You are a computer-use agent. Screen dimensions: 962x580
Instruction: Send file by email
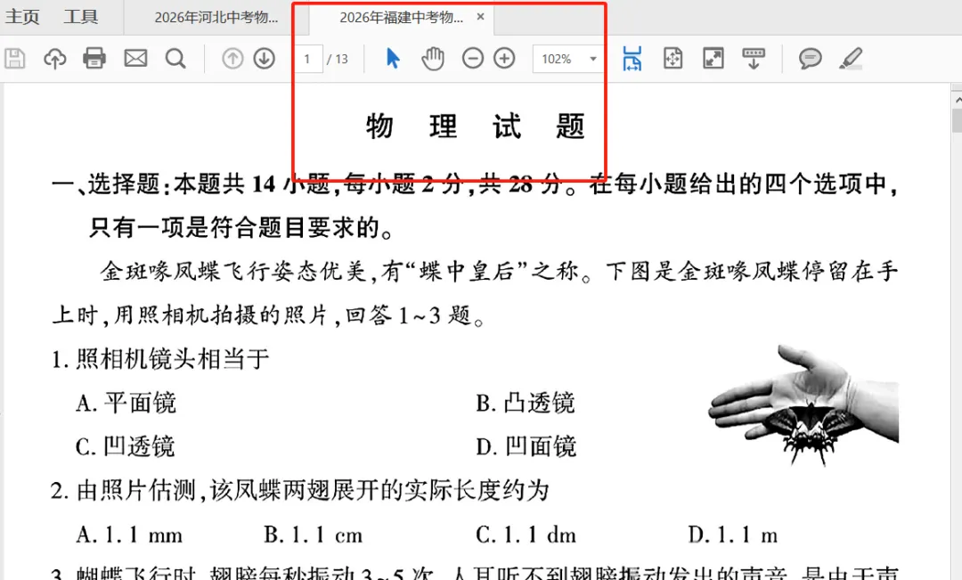pos(135,59)
